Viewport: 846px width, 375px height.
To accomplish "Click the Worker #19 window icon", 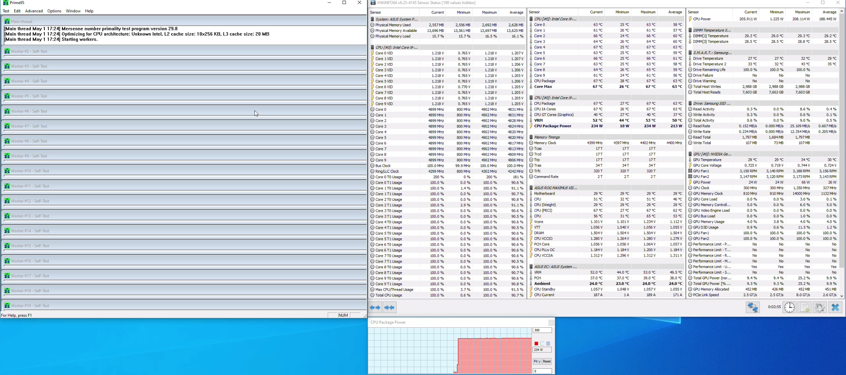I will (x=7, y=305).
